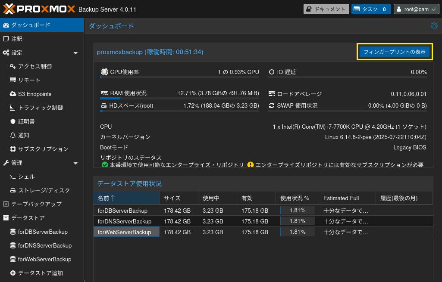Screen dimensions: 442x282
Task: Click the 履歴(最後の月) column header
Action: coord(404,198)
